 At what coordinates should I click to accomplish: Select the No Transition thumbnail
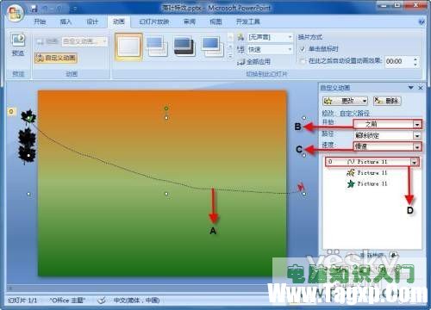coord(128,46)
